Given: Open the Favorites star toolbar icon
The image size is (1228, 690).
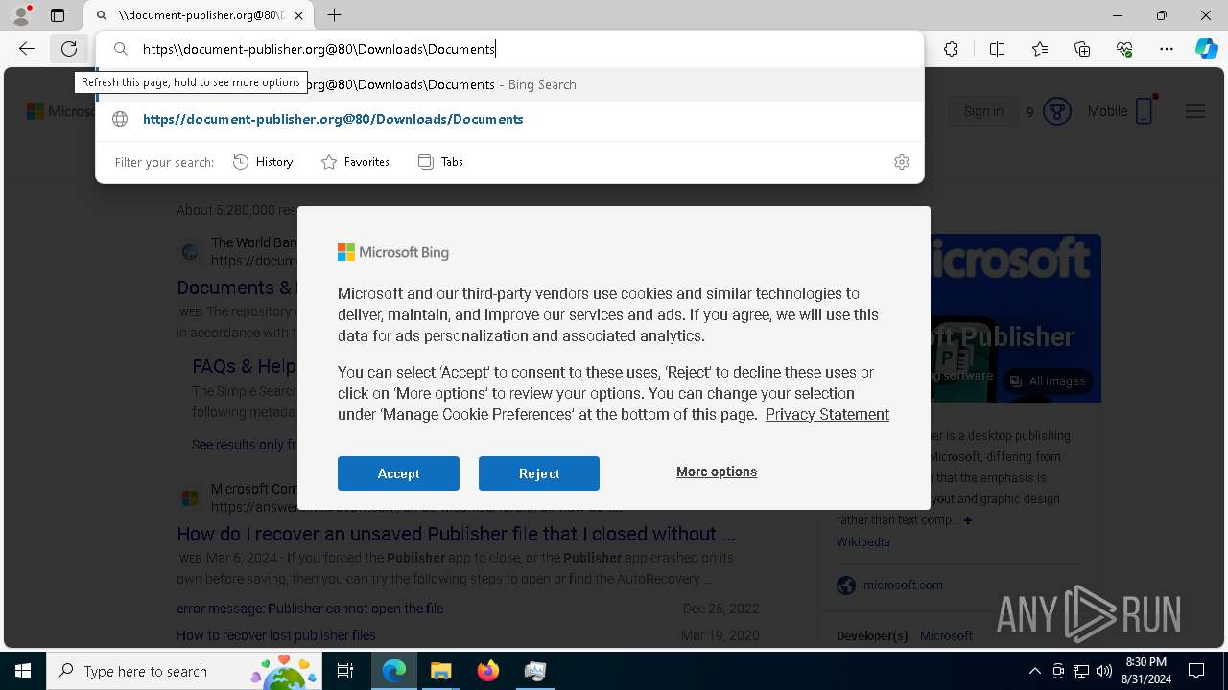Looking at the screenshot, I should click(1040, 49).
